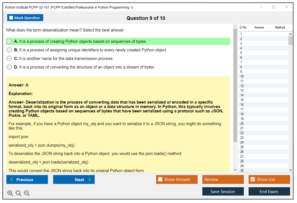
Task: Tick the Mark Question checkbox
Action: click(11, 18)
